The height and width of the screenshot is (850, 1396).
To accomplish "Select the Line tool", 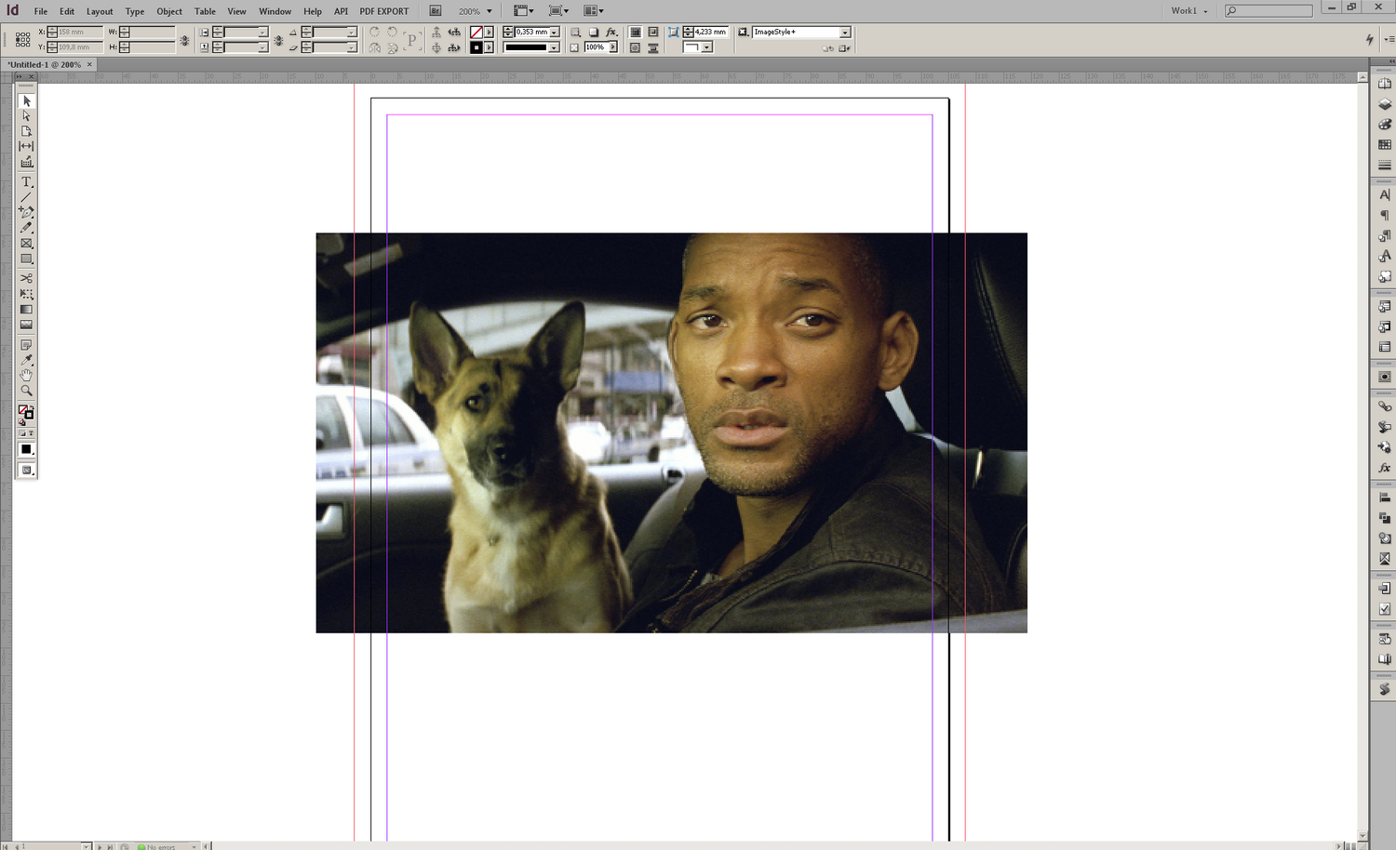I will point(26,197).
